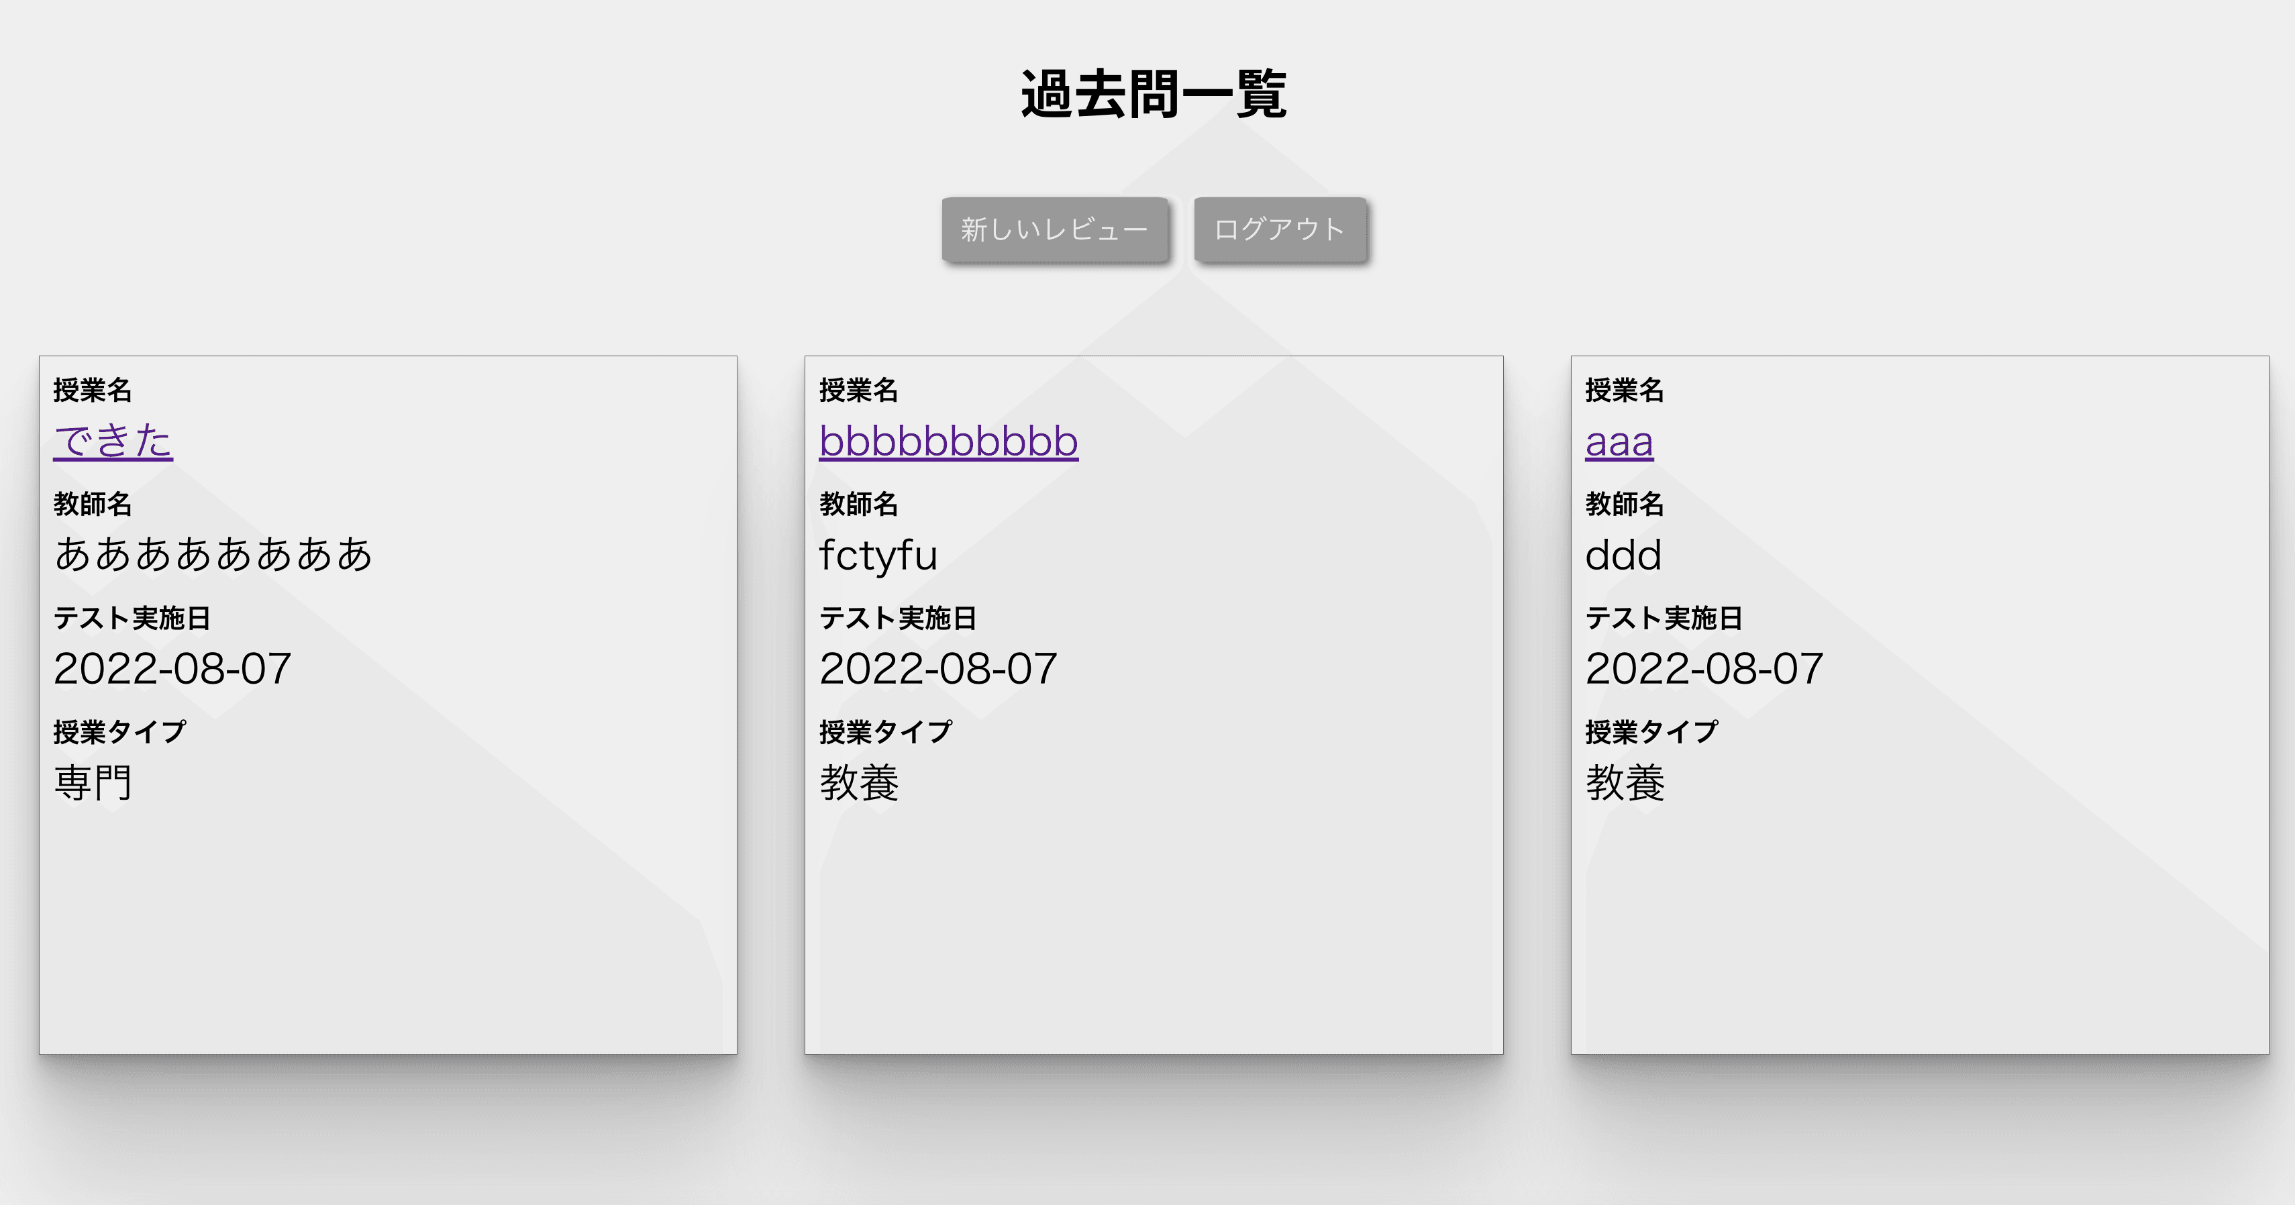Image resolution: width=2295 pixels, height=1205 pixels.
Task: Select 教養 in bbbbbbbbbb card
Action: pyautogui.click(x=859, y=783)
